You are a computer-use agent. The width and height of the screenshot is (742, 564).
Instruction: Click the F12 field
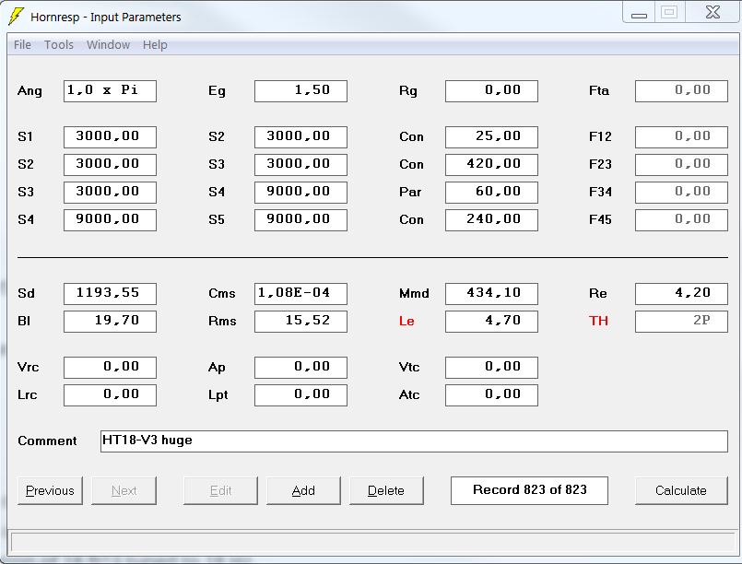pyautogui.click(x=681, y=136)
